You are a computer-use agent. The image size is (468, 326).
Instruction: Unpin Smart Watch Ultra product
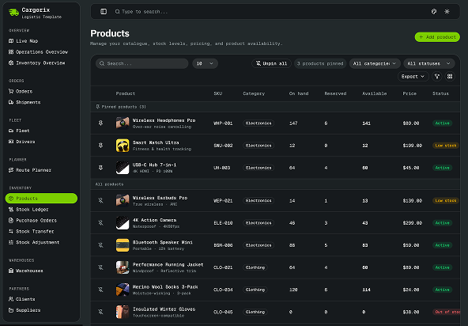[101, 146]
